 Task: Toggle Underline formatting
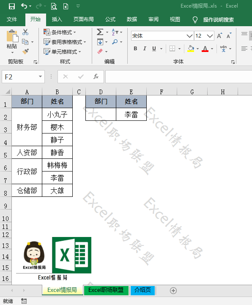(x=154, y=49)
